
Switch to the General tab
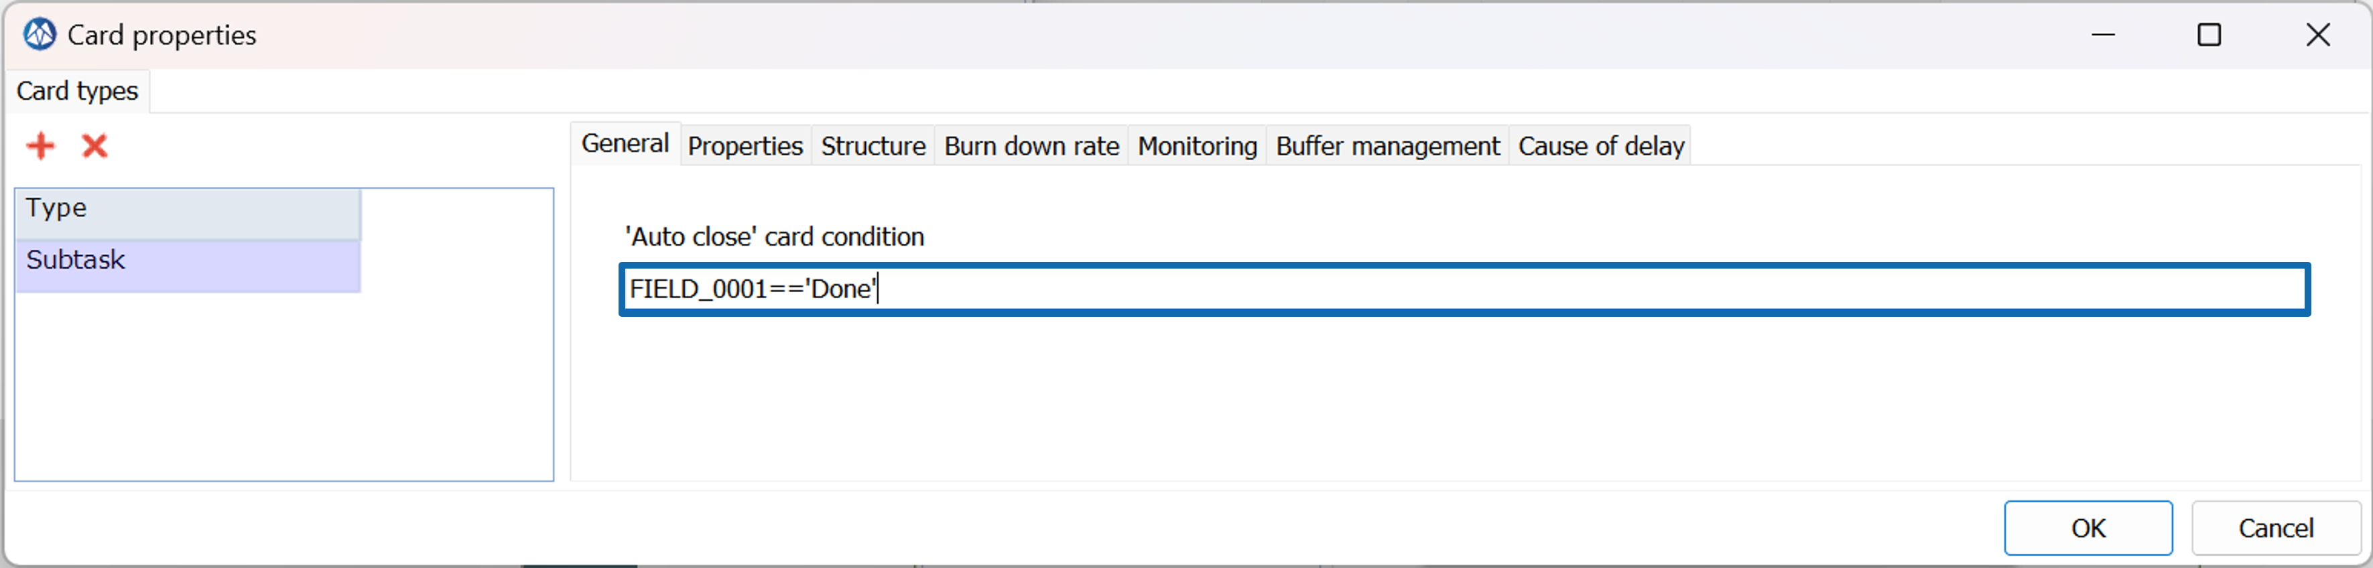625,143
